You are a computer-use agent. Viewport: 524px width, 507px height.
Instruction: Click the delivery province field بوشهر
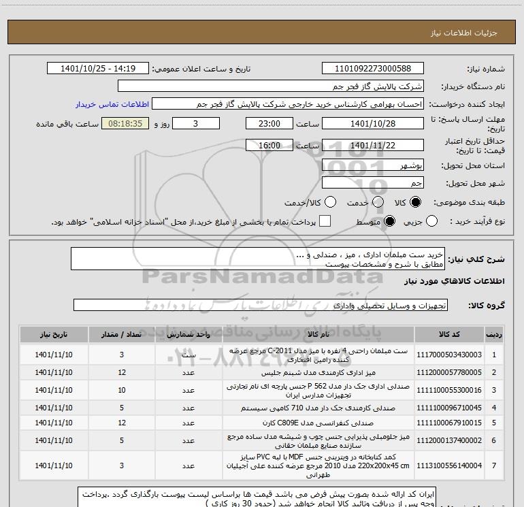373,165
